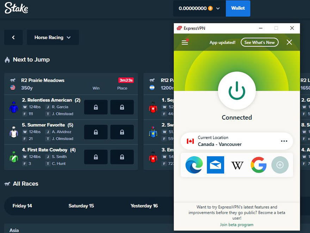This screenshot has height=233, width=310.
Task: Click red jockey silk of runner 1 in R12
Action: 153,107
